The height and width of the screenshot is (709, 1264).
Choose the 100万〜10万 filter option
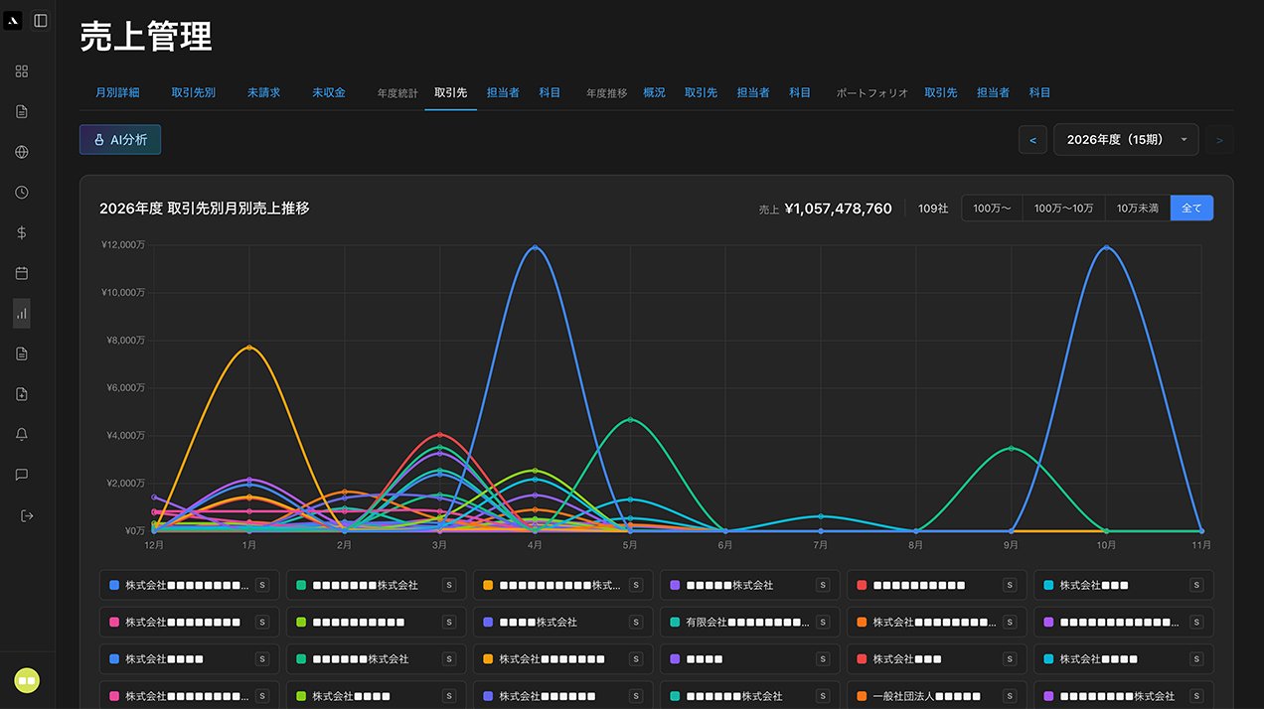(1063, 209)
